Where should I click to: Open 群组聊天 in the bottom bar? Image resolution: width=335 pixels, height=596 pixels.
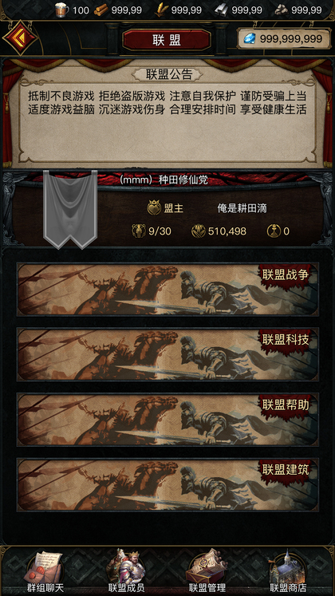pyautogui.click(x=45, y=572)
